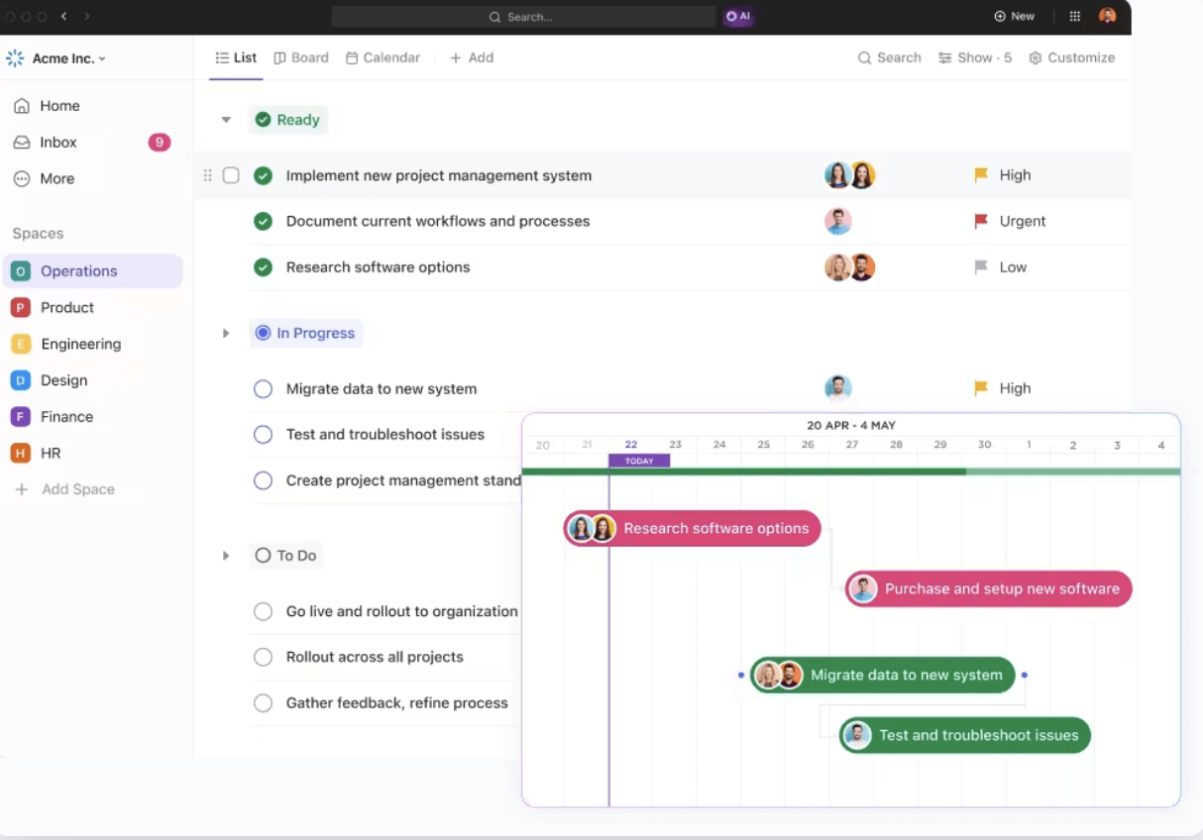Viewport: 1203px width, 840px height.
Task: Open the Finance space icon
Action: click(x=20, y=417)
